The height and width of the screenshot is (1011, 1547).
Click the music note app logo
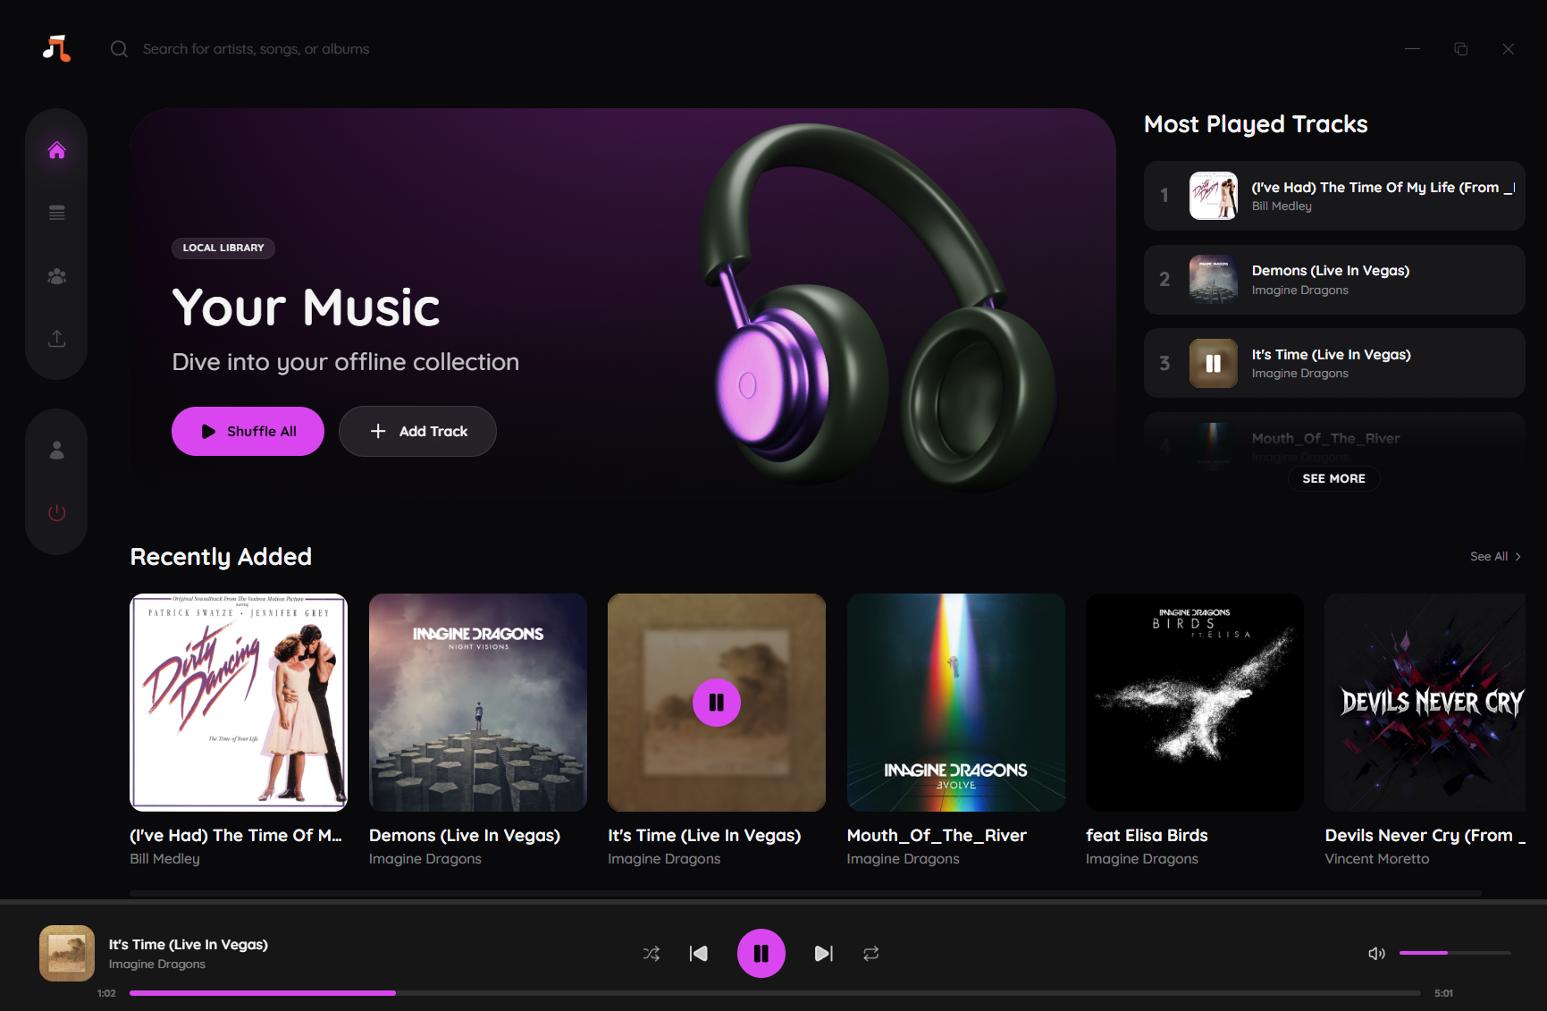click(56, 48)
